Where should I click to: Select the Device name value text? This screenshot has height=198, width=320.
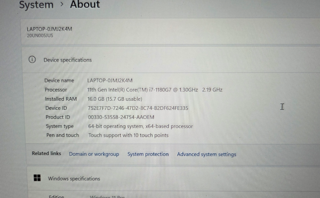pos(110,80)
